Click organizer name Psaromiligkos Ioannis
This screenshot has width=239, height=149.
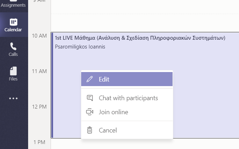pos(80,47)
